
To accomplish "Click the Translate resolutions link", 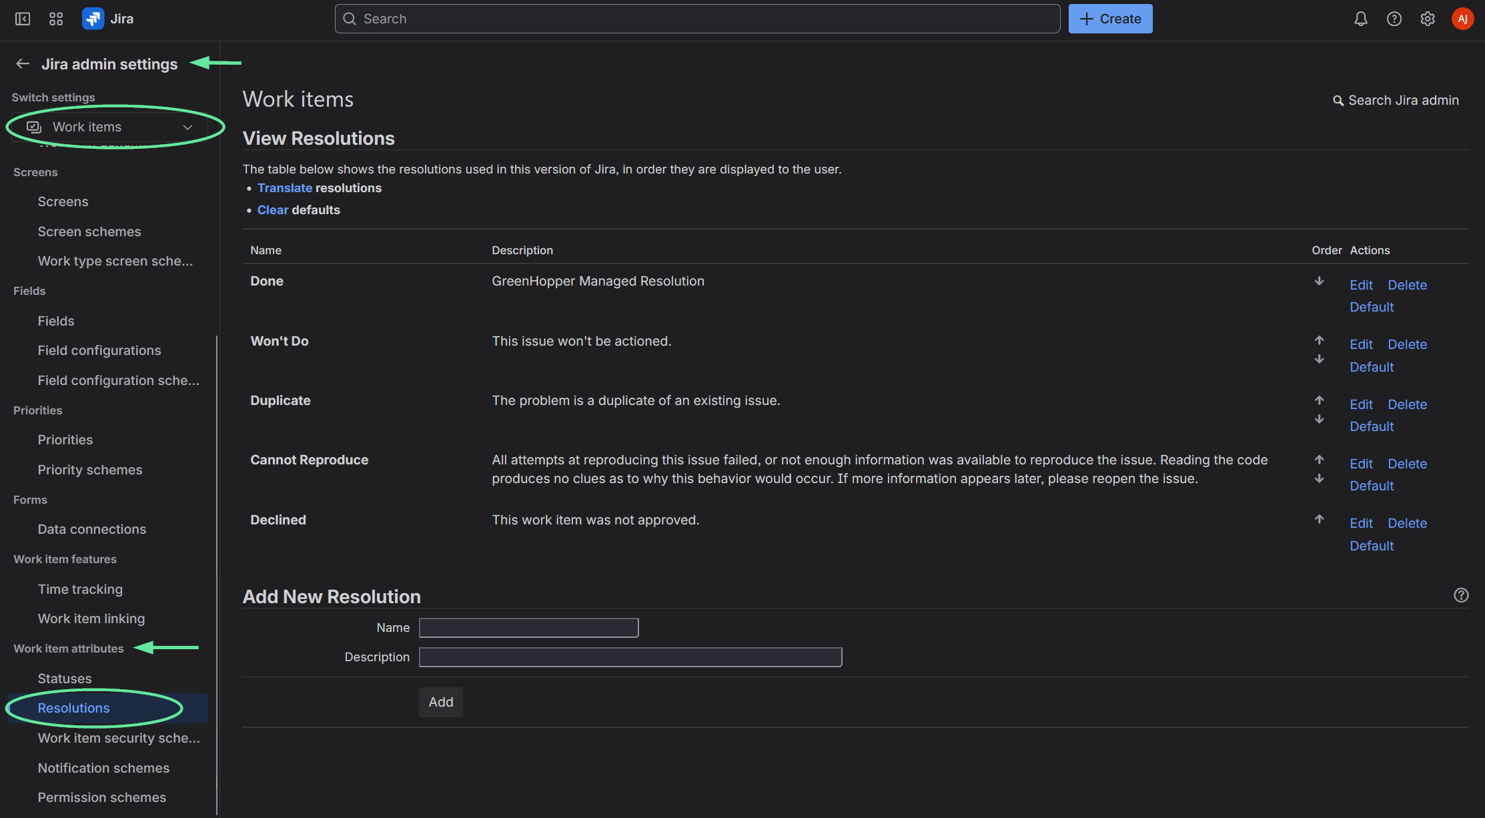I will coord(285,188).
